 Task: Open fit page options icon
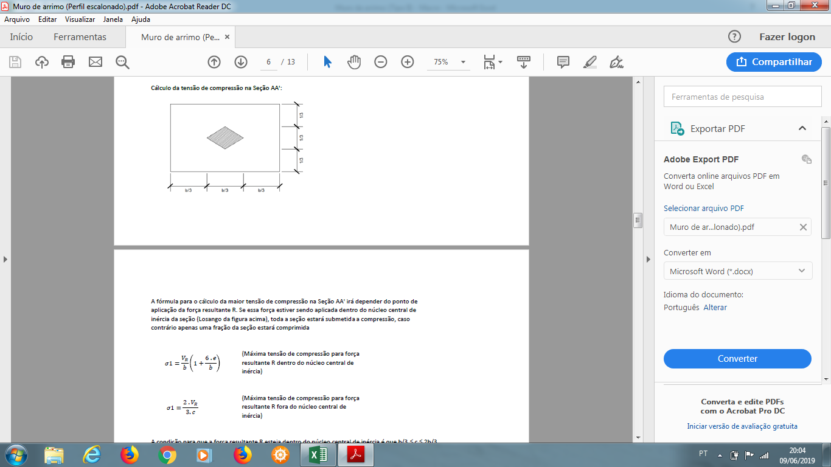click(x=493, y=62)
